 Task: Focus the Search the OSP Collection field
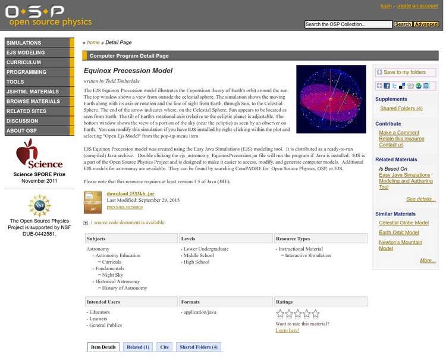pos(348,24)
